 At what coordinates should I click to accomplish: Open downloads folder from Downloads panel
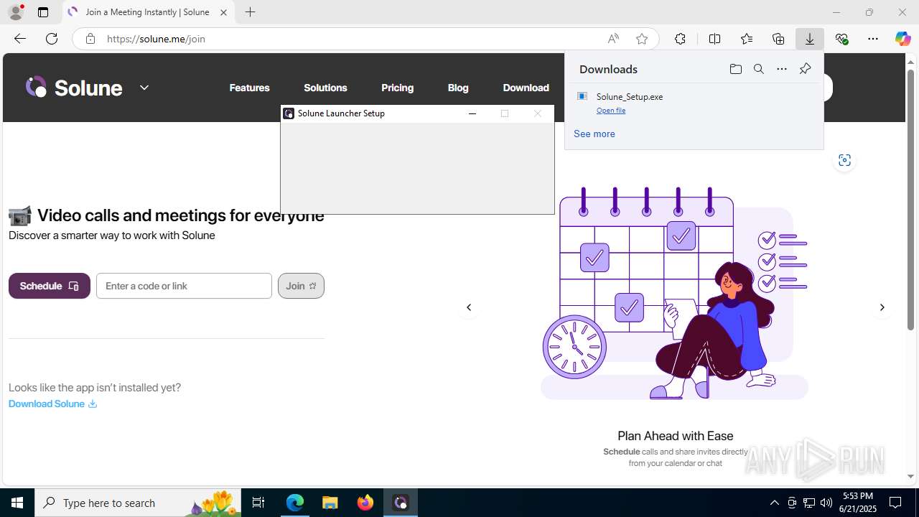pyautogui.click(x=735, y=69)
